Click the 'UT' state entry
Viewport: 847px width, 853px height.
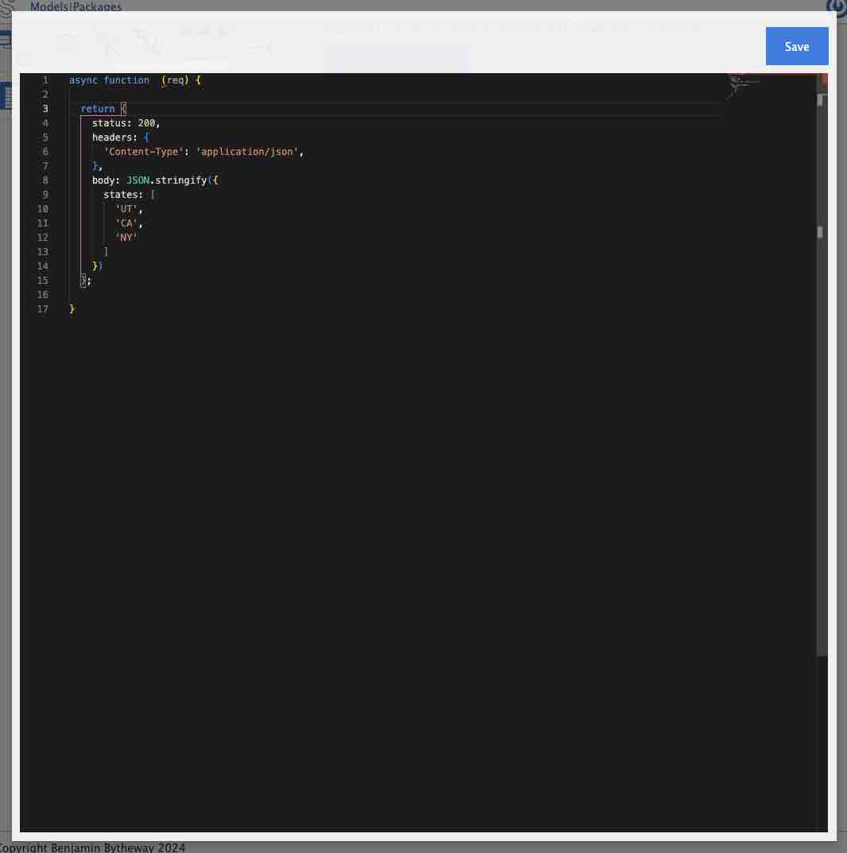126,209
